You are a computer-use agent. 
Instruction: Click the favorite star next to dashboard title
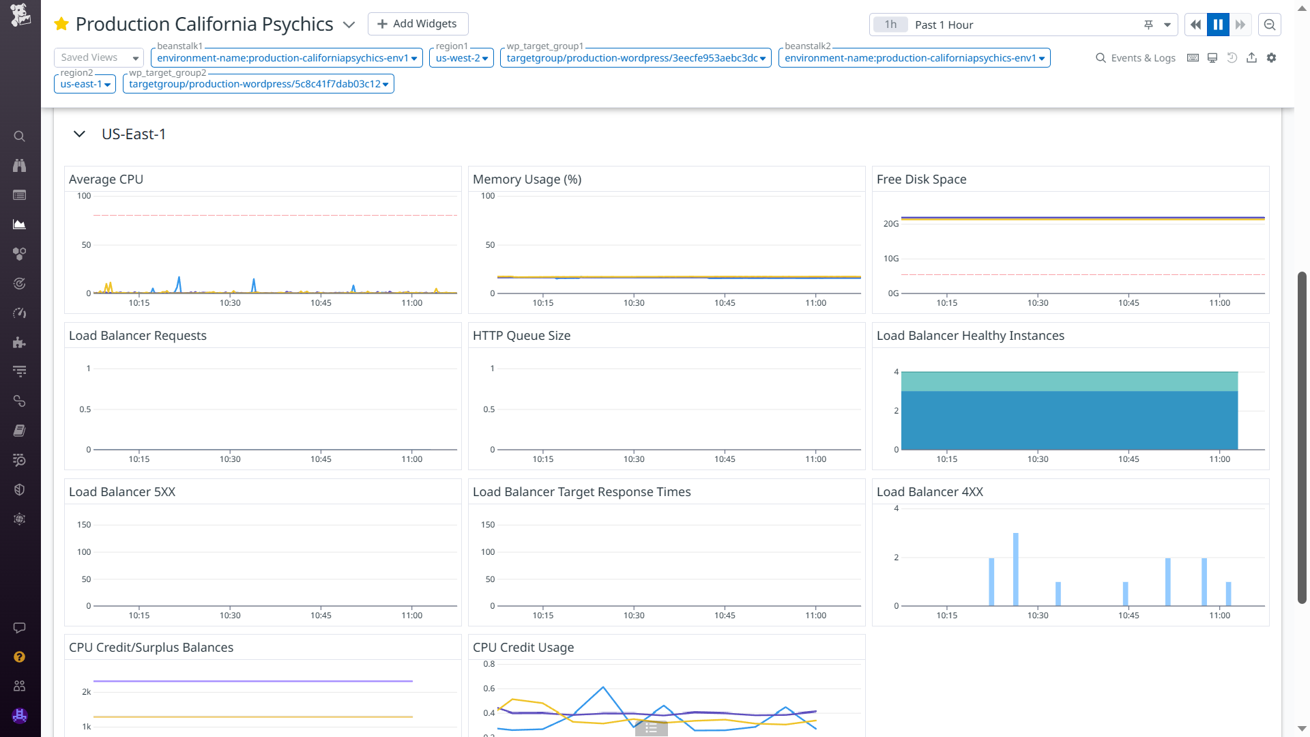click(x=61, y=25)
